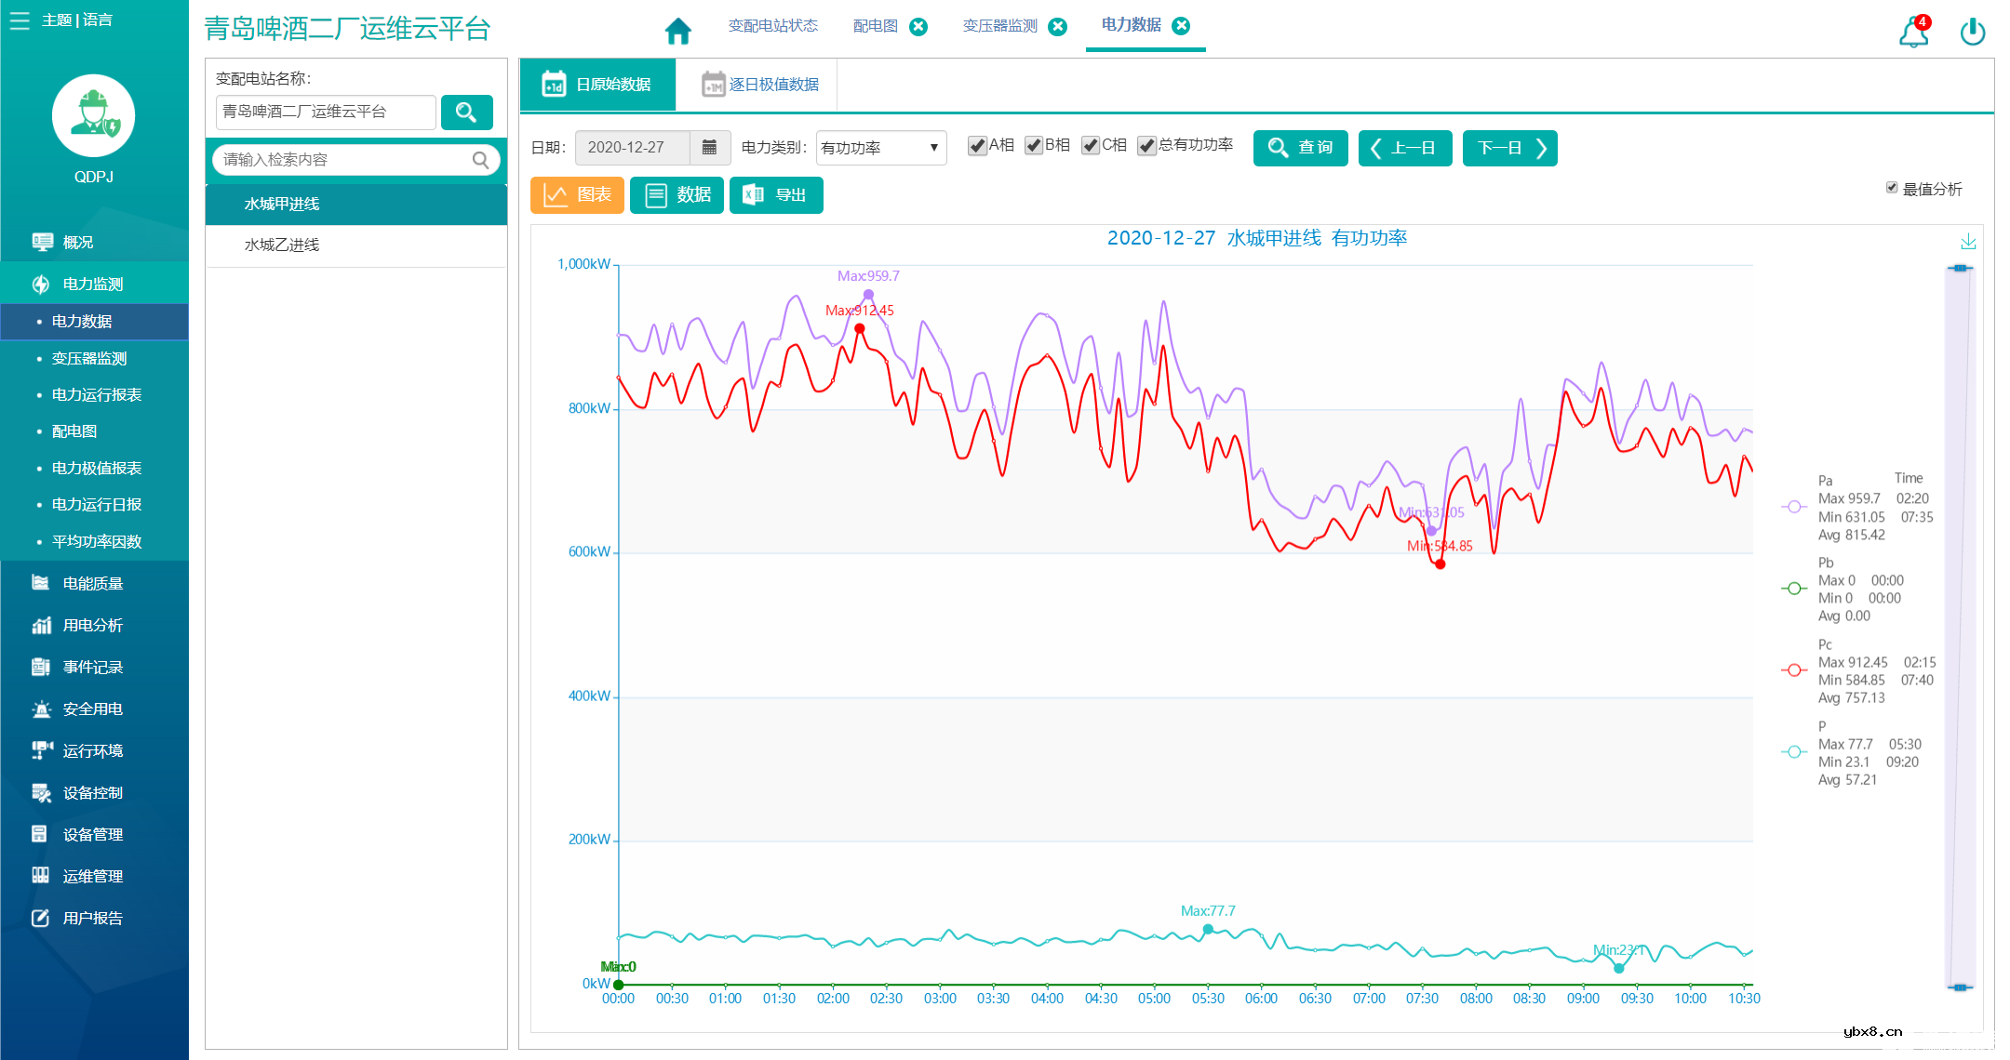This screenshot has width=2010, height=1060.
Task: Click the 下一日 button
Action: (x=1509, y=148)
